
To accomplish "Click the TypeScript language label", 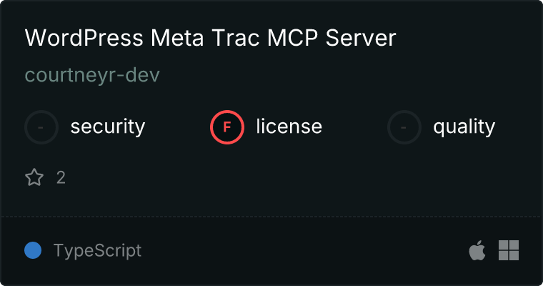I will [97, 251].
